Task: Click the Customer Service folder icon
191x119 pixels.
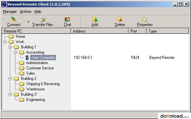Action: [22, 68]
